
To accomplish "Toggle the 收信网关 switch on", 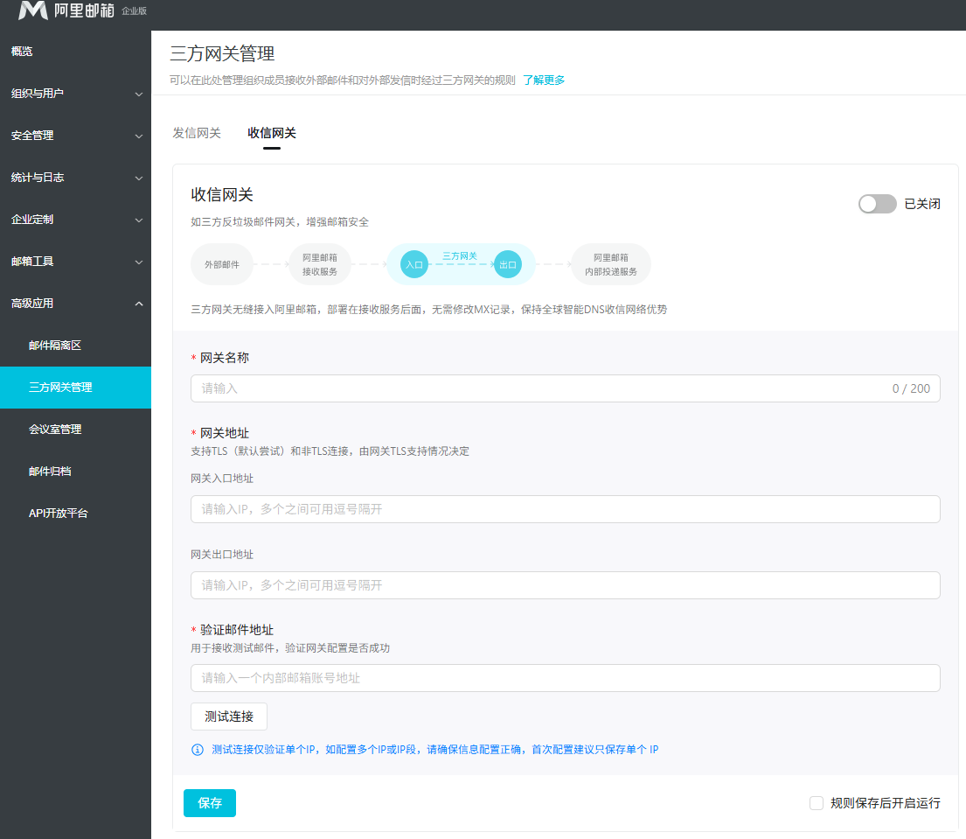I will point(877,204).
